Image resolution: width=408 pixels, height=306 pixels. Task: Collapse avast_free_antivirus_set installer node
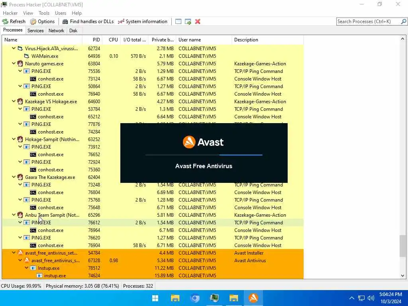pos(14,253)
